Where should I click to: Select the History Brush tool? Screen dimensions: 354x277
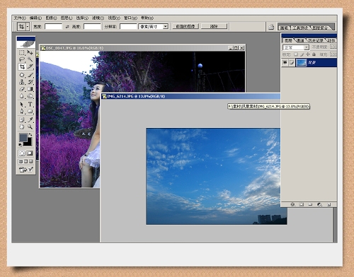click(30, 82)
